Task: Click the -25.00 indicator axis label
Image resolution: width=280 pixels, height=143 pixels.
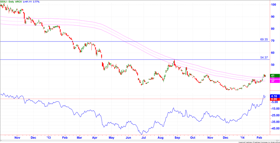Action: coord(275,115)
